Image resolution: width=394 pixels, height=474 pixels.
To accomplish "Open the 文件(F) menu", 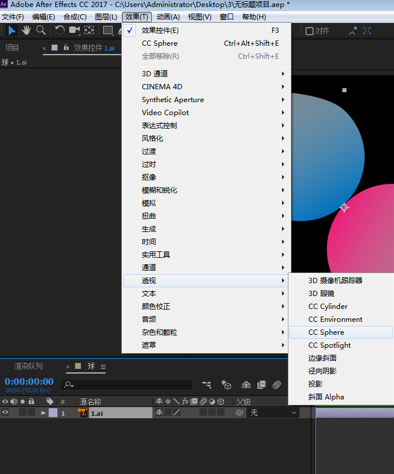I will [x=13, y=17].
